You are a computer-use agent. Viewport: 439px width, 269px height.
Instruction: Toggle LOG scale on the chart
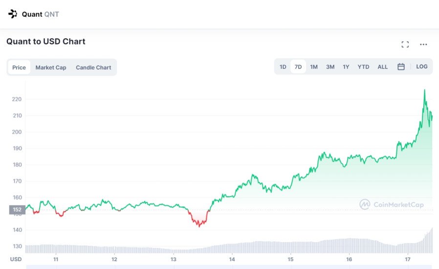click(x=421, y=67)
